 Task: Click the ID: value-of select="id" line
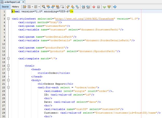(x=69, y=95)
